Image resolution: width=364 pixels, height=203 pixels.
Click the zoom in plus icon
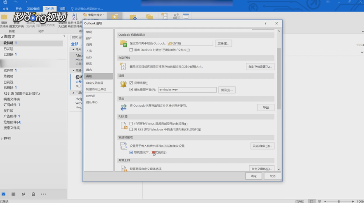tap(352, 201)
